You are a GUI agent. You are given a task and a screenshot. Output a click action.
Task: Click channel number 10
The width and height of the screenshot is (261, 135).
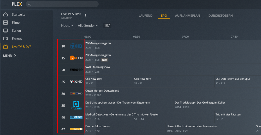click(x=63, y=46)
